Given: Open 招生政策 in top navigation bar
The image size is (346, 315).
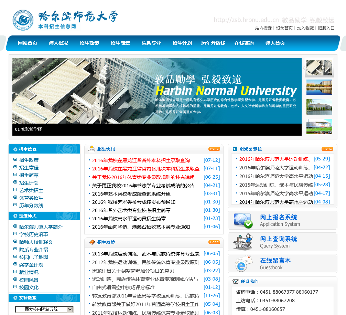Looking at the screenshot, I should [89, 43].
